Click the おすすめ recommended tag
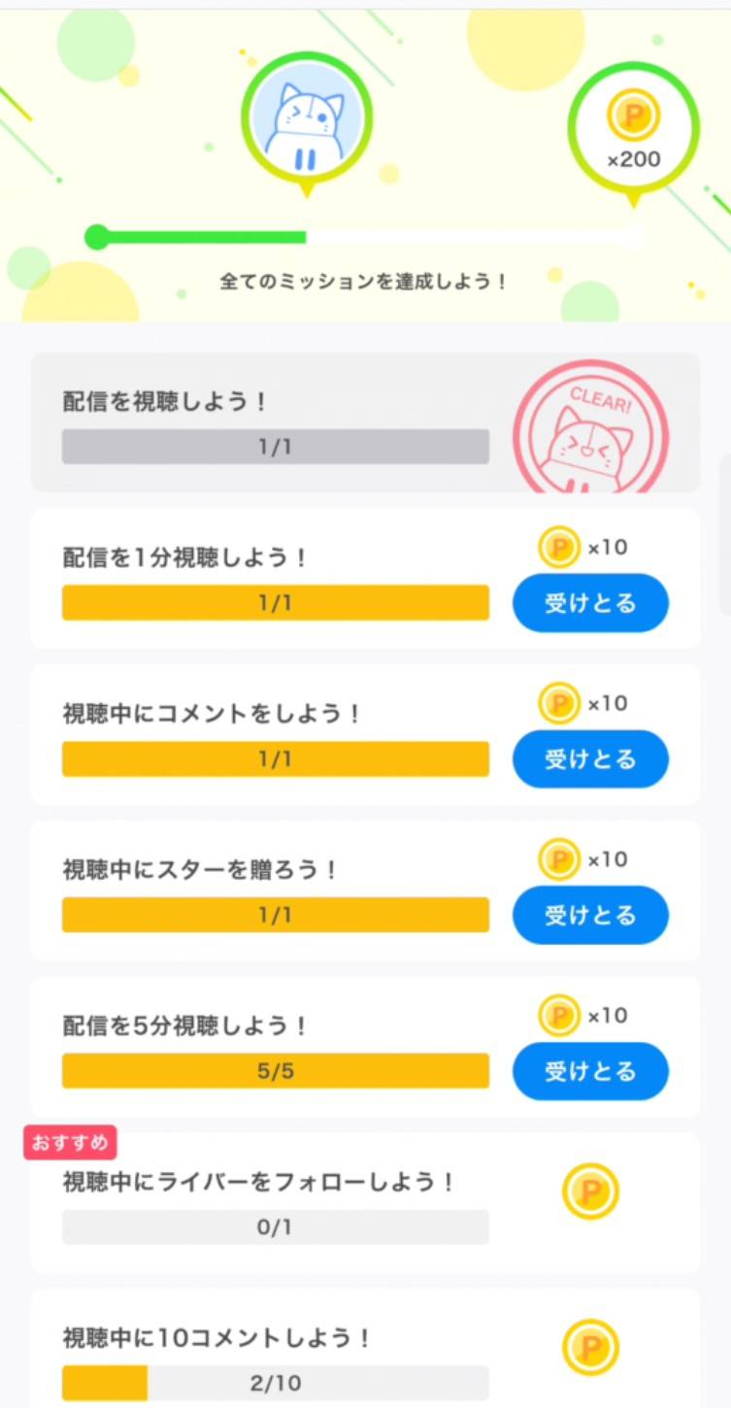731x1408 pixels. pos(70,1143)
